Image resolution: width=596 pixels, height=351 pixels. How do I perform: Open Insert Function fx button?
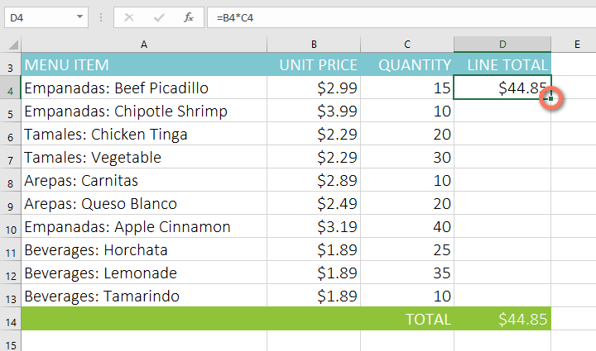pyautogui.click(x=189, y=17)
